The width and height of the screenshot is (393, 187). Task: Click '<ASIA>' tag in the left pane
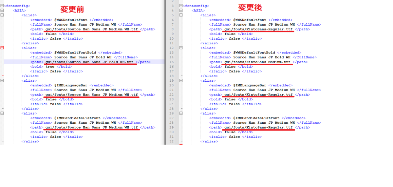19,10
